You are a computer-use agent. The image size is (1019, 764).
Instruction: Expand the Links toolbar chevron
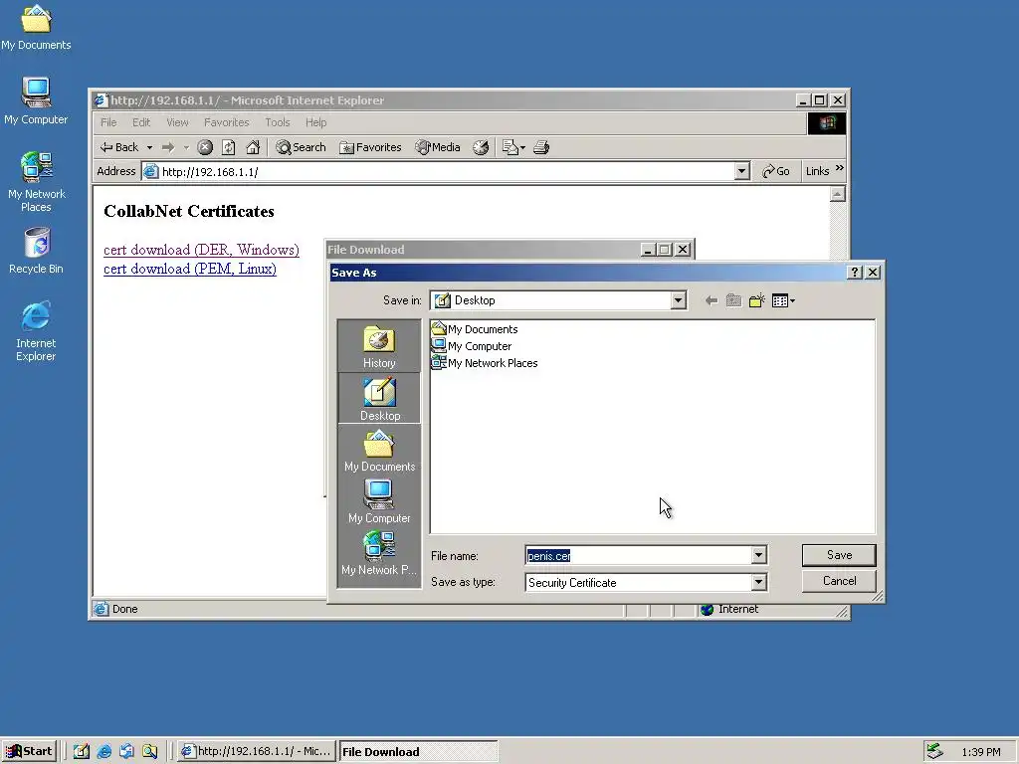click(840, 168)
